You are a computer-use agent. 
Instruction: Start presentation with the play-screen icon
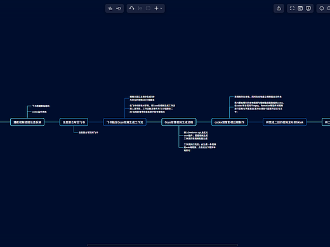point(308,8)
